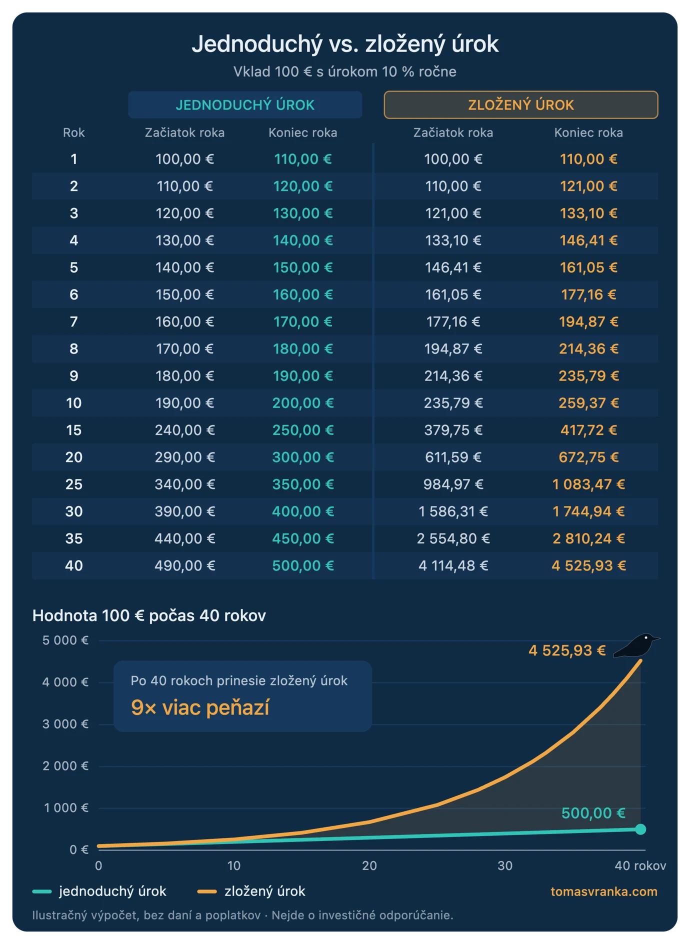Select year 25 in the Rok column

(x=74, y=484)
